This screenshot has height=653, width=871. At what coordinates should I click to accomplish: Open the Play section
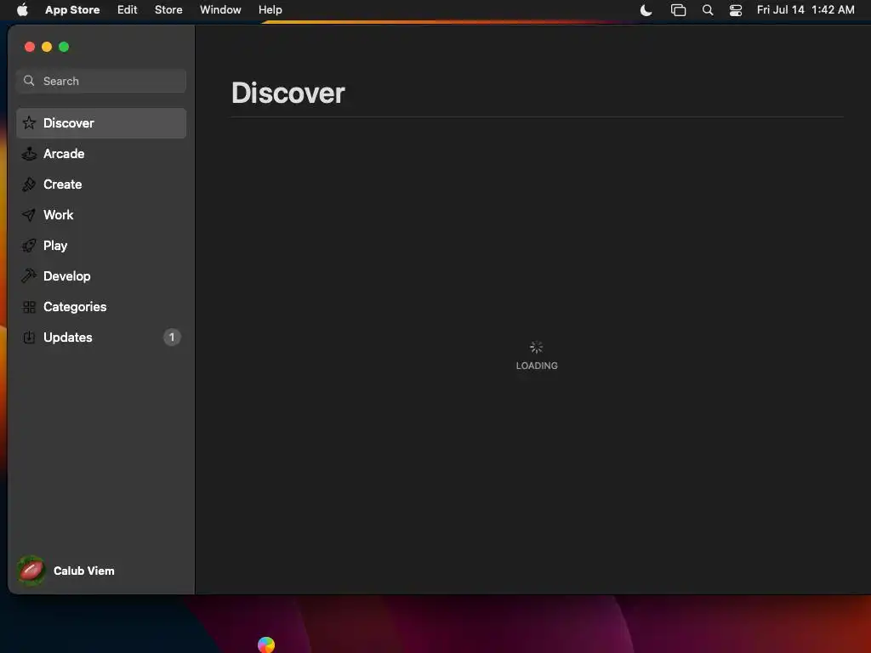[x=101, y=246]
